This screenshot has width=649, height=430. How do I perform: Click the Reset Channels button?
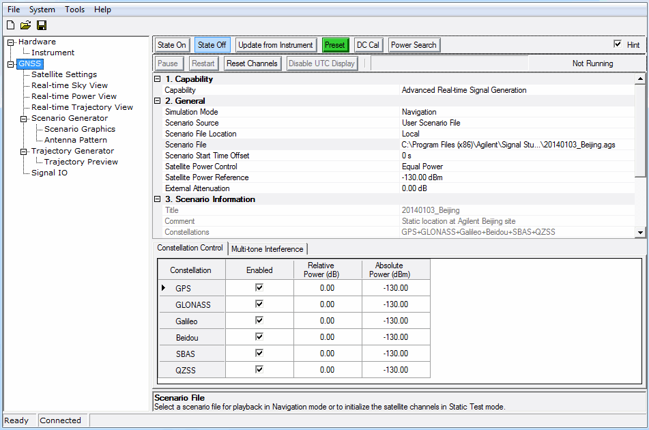coord(250,63)
